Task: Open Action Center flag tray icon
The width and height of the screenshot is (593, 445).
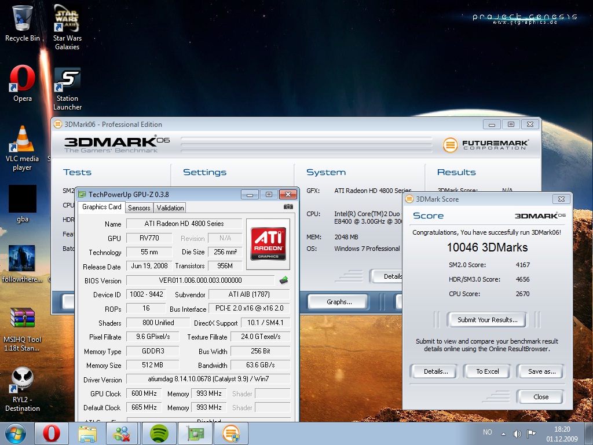Action: click(x=532, y=433)
